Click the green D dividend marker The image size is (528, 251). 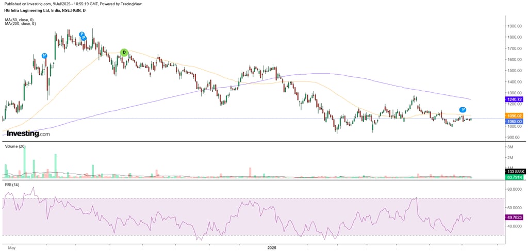124,52
